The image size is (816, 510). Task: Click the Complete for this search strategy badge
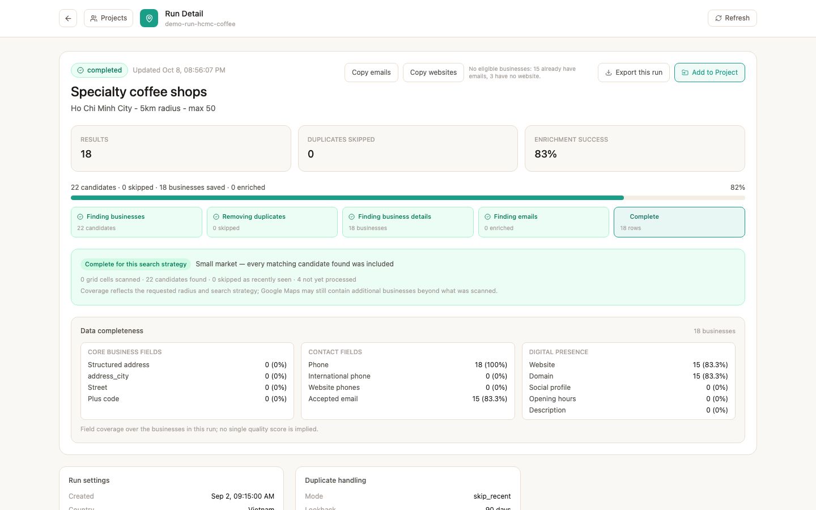coord(135,264)
